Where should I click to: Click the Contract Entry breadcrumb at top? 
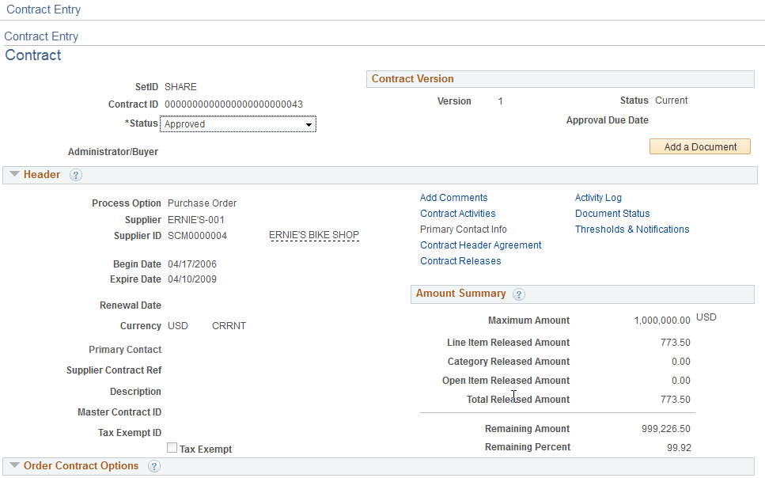coord(44,9)
